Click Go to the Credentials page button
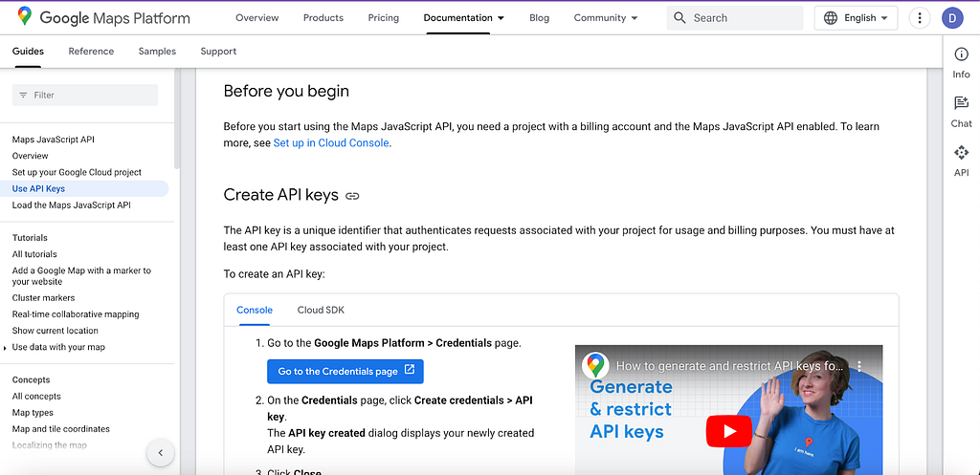The width and height of the screenshot is (980, 475). coord(345,371)
